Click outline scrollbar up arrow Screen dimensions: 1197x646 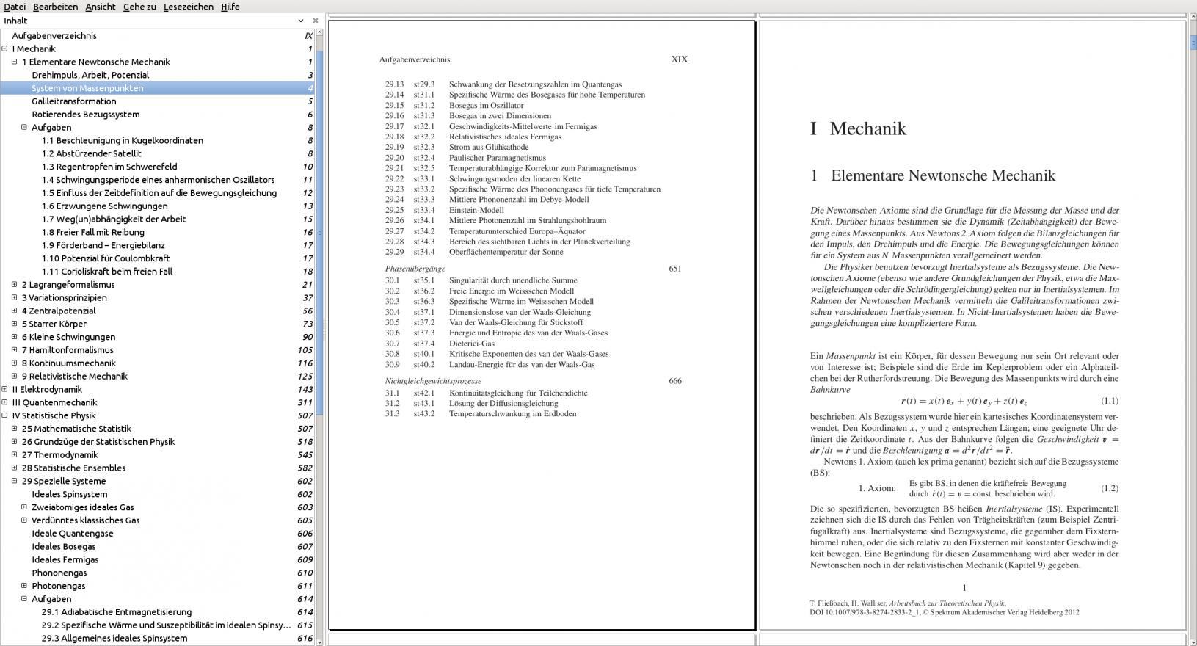(319, 32)
